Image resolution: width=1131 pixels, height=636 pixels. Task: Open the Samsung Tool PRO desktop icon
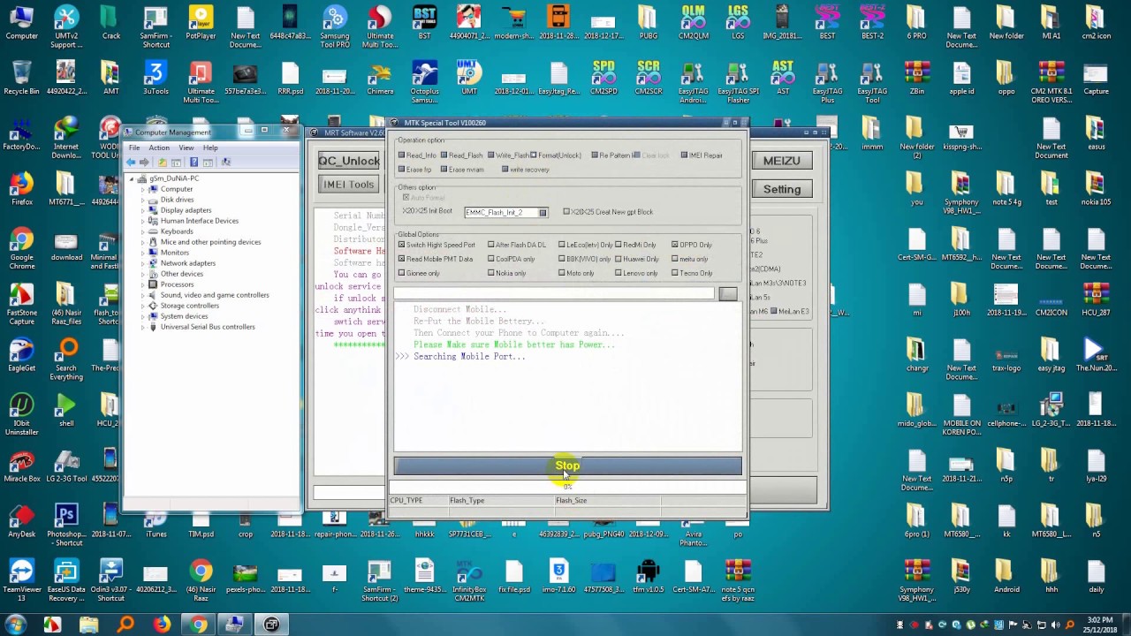335,26
